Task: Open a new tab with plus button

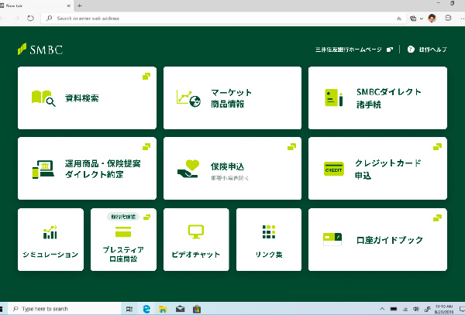Action: point(80,5)
